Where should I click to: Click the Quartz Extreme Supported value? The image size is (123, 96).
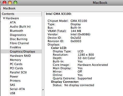[85, 78]
